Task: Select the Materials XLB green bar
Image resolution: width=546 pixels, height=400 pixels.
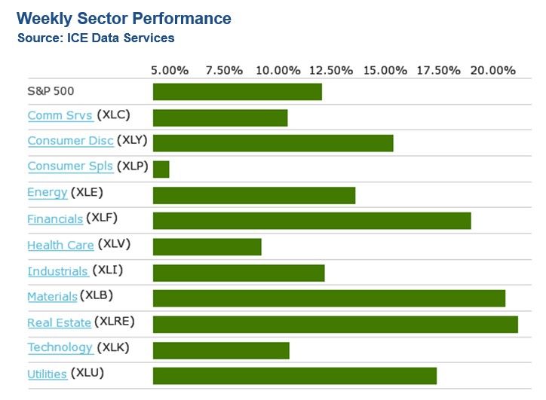Action: [x=329, y=298]
